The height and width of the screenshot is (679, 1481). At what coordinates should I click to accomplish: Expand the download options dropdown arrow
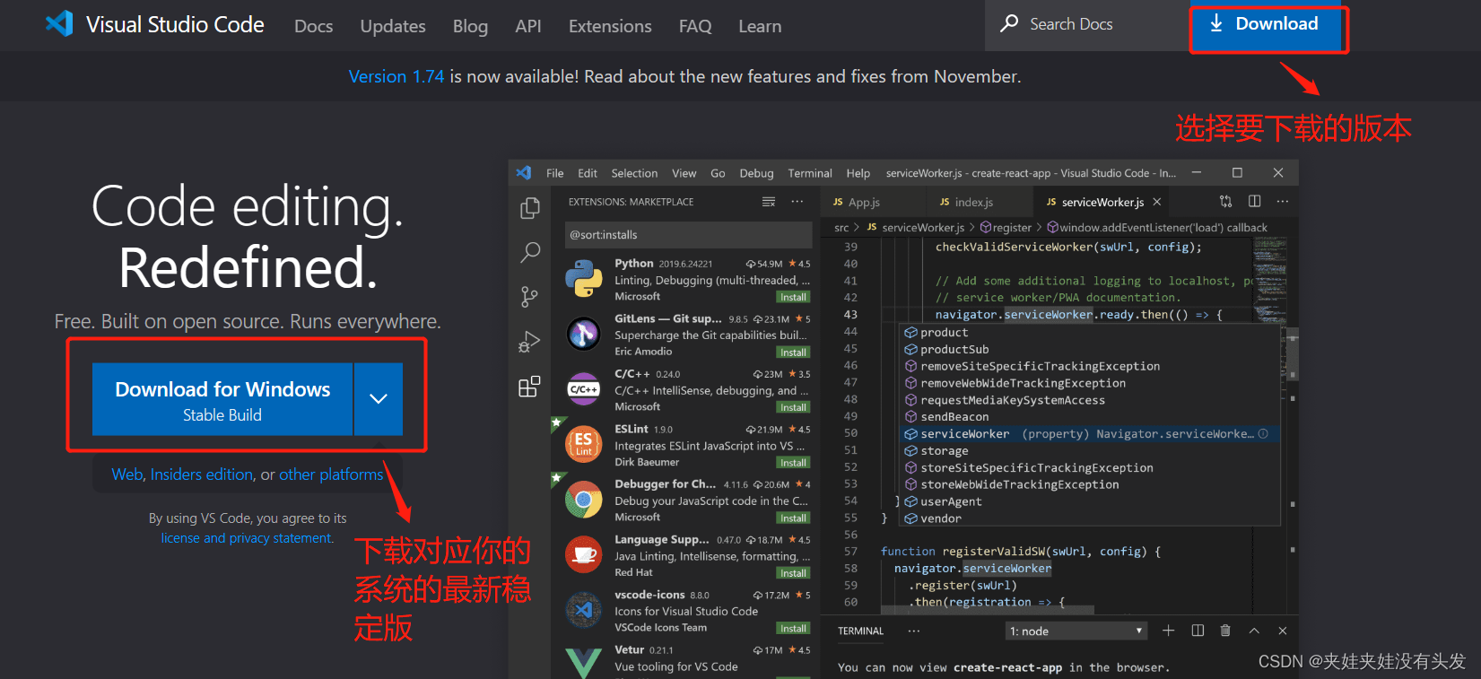379,399
